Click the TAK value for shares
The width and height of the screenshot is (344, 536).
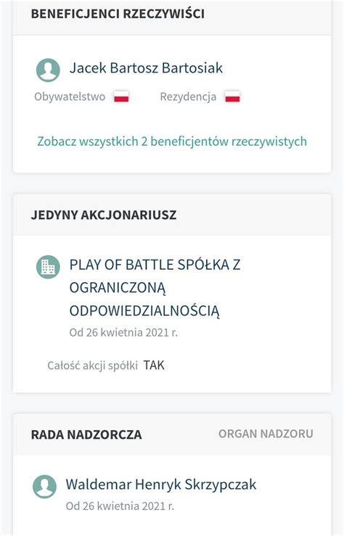tap(154, 365)
